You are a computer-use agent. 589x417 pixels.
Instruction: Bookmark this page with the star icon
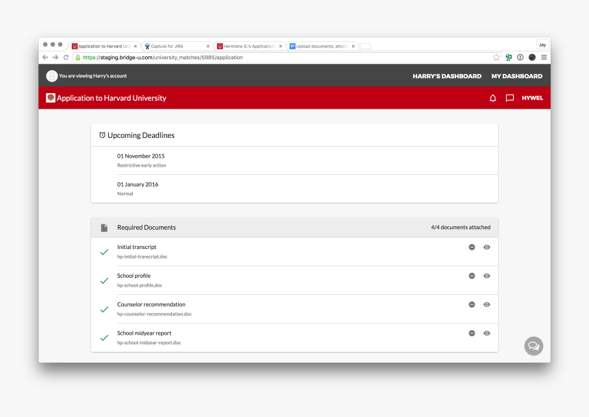(497, 58)
